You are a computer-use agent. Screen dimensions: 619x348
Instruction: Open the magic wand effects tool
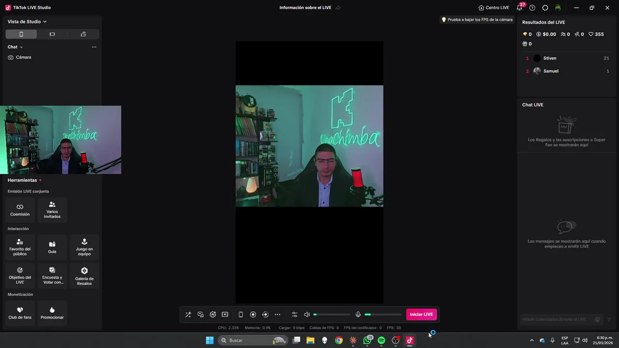(188, 315)
